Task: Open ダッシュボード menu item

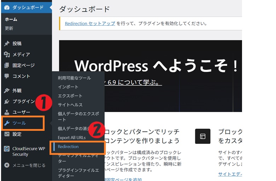Action: pyautogui.click(x=27, y=7)
